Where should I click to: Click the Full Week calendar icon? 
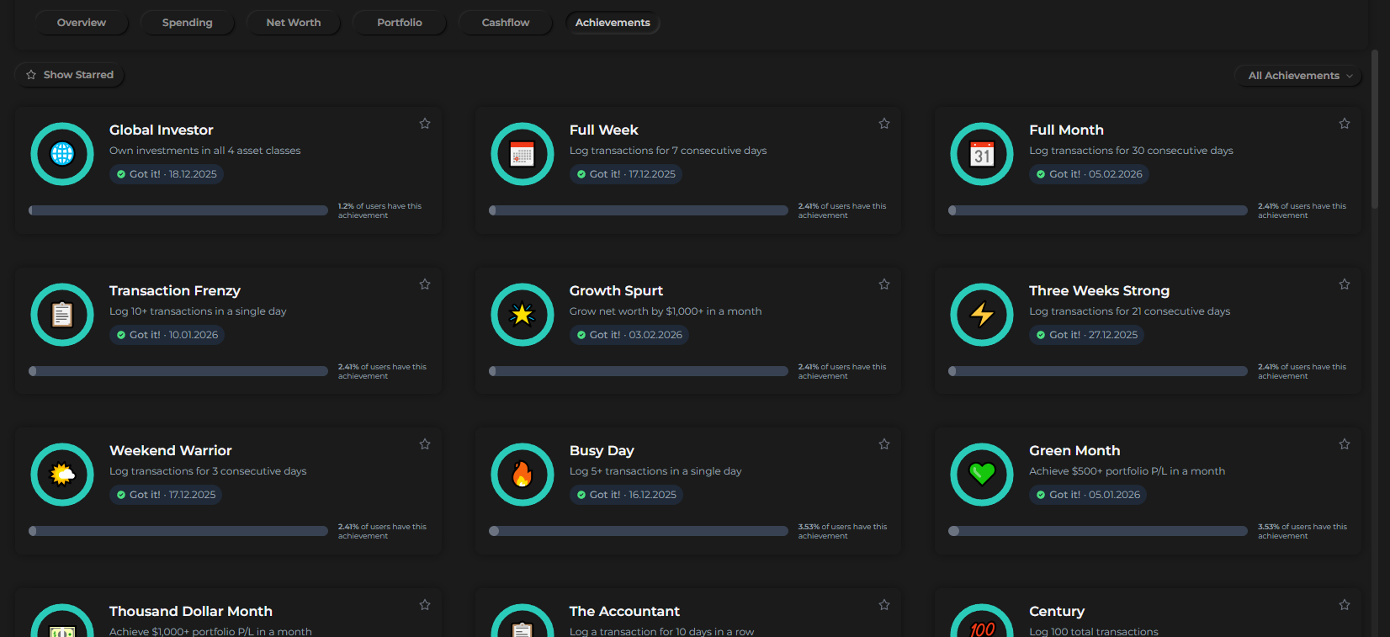tap(523, 154)
